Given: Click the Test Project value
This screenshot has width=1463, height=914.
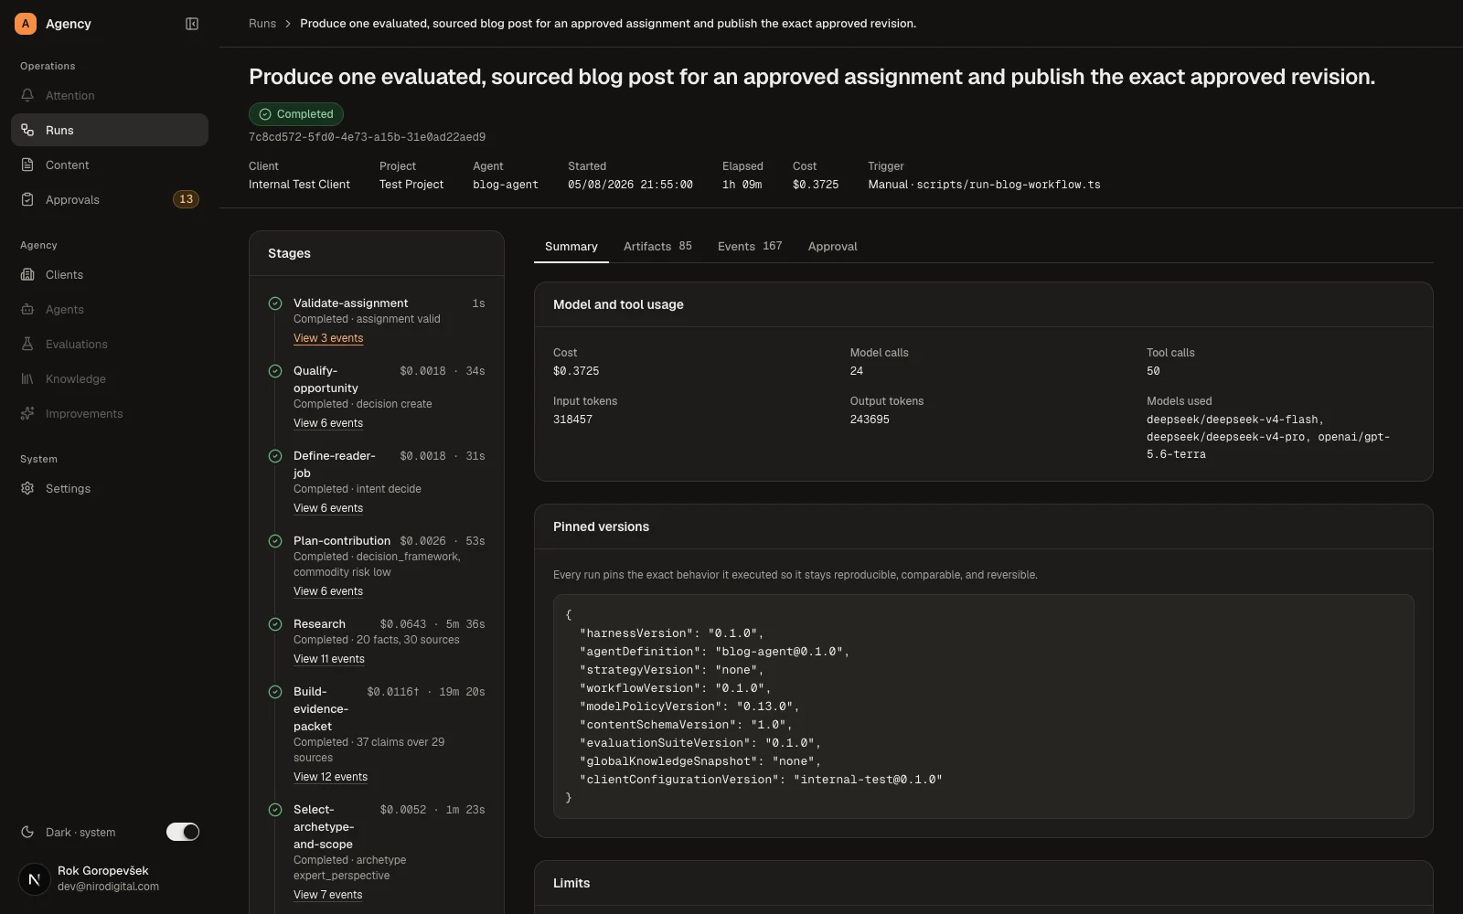Looking at the screenshot, I should (411, 185).
